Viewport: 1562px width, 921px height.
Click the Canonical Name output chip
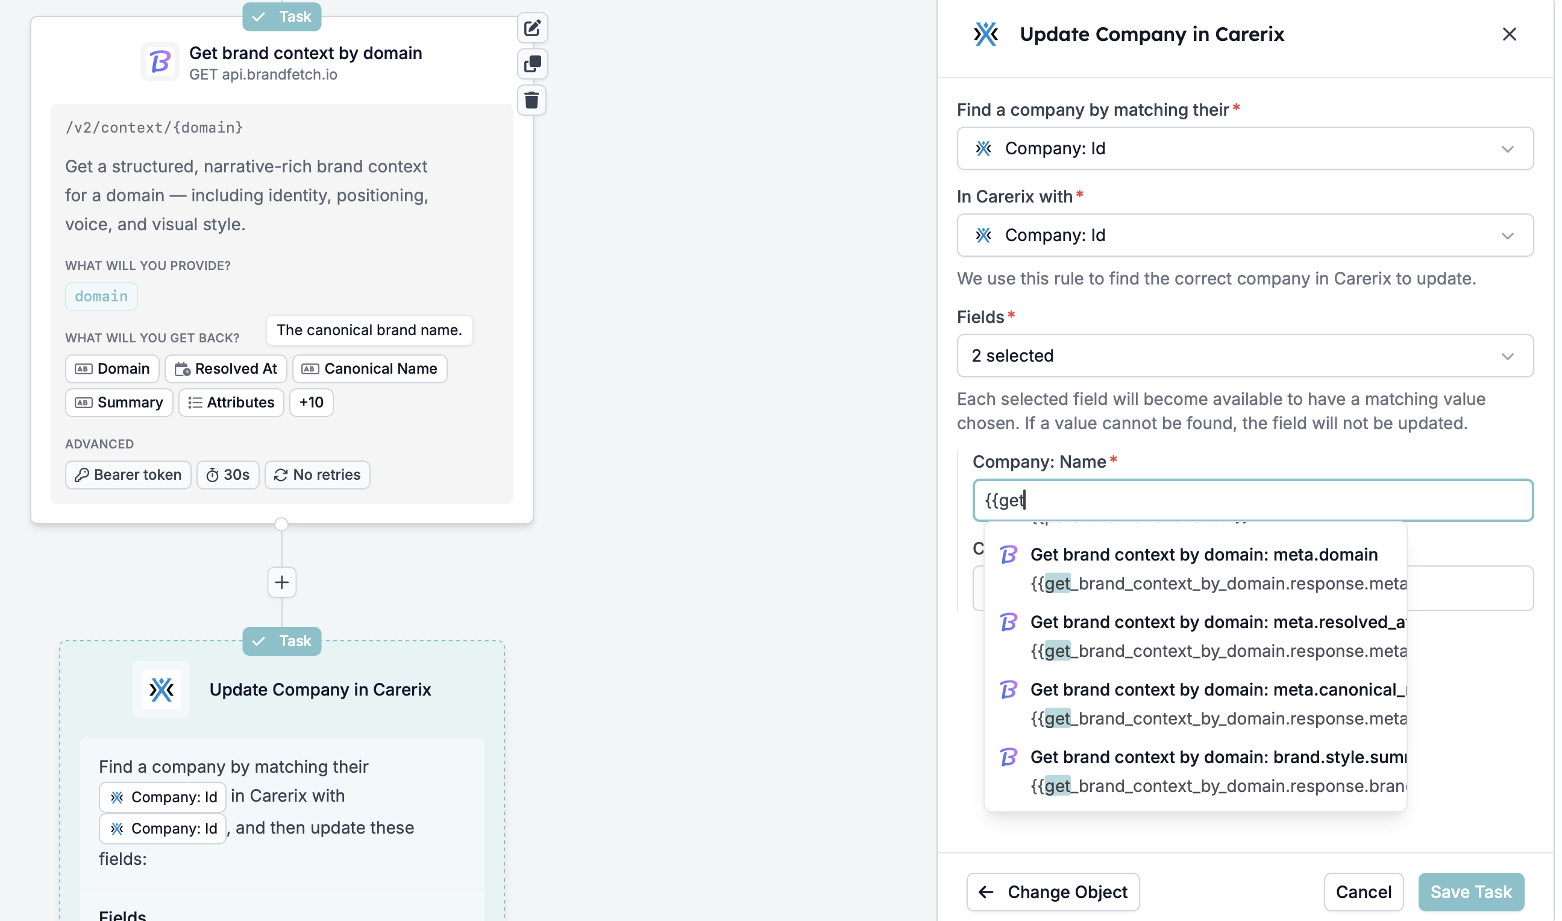[x=370, y=369]
